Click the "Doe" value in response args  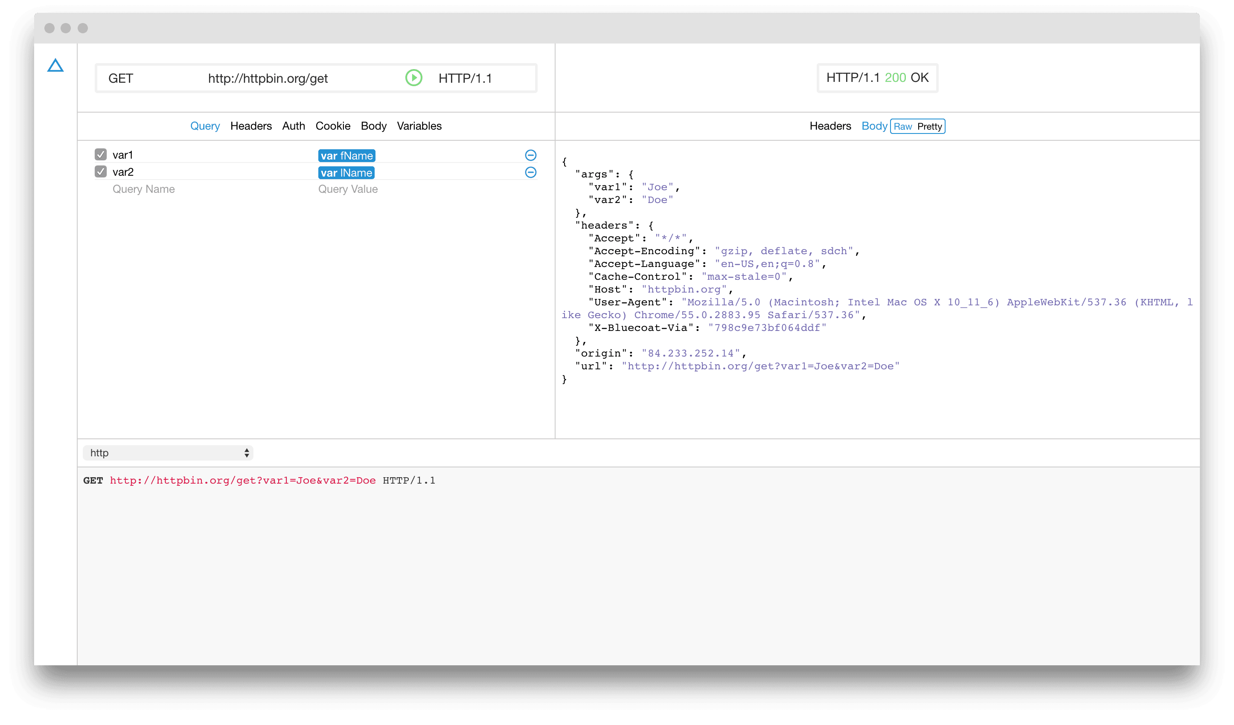tap(658, 200)
